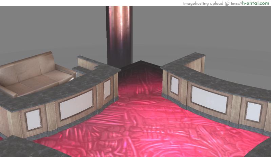
Task: Click the far-left small white panel on left counter
Action: [x=33, y=120]
